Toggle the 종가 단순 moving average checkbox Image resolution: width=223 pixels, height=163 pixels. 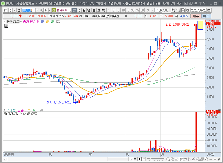tap(21, 21)
